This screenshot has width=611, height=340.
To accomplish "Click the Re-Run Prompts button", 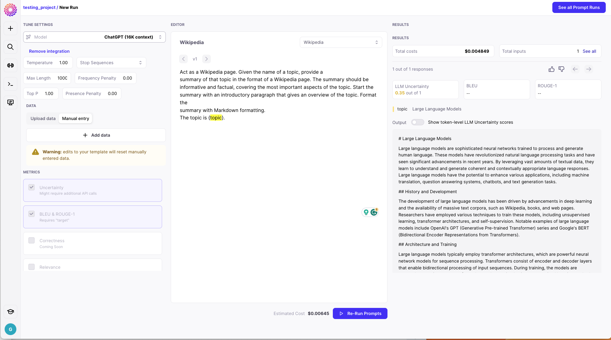I will [x=360, y=313].
